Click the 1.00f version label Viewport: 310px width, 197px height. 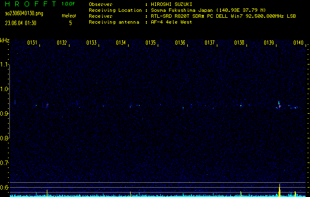[69, 4]
